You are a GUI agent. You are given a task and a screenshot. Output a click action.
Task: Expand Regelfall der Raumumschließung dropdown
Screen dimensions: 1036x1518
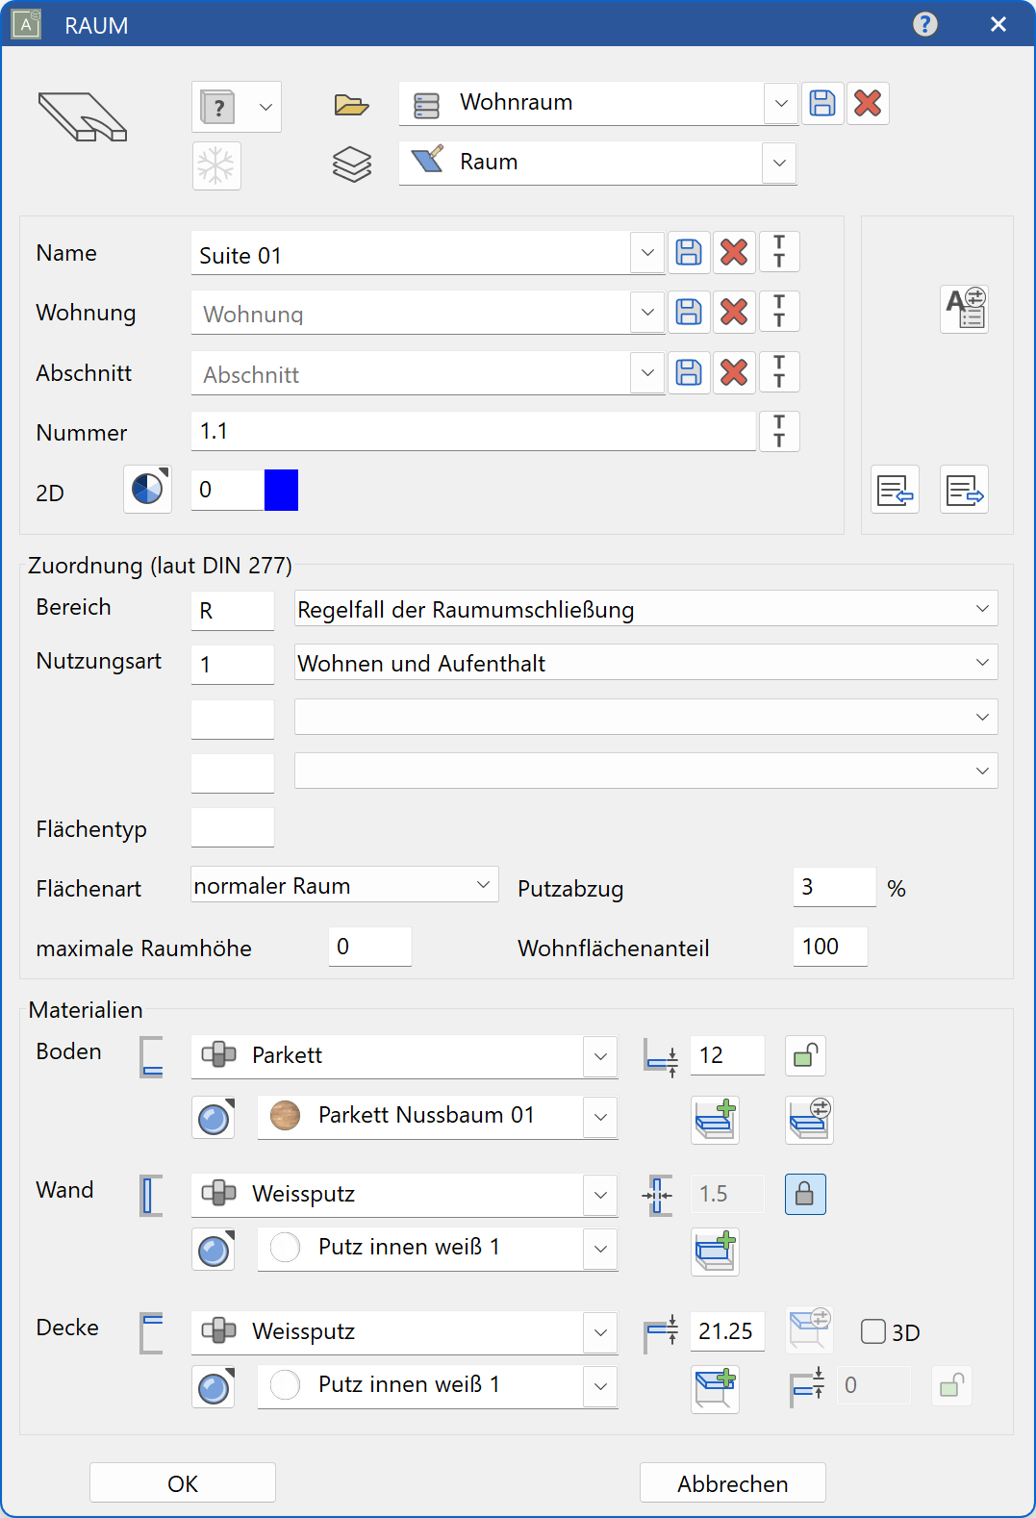982,609
